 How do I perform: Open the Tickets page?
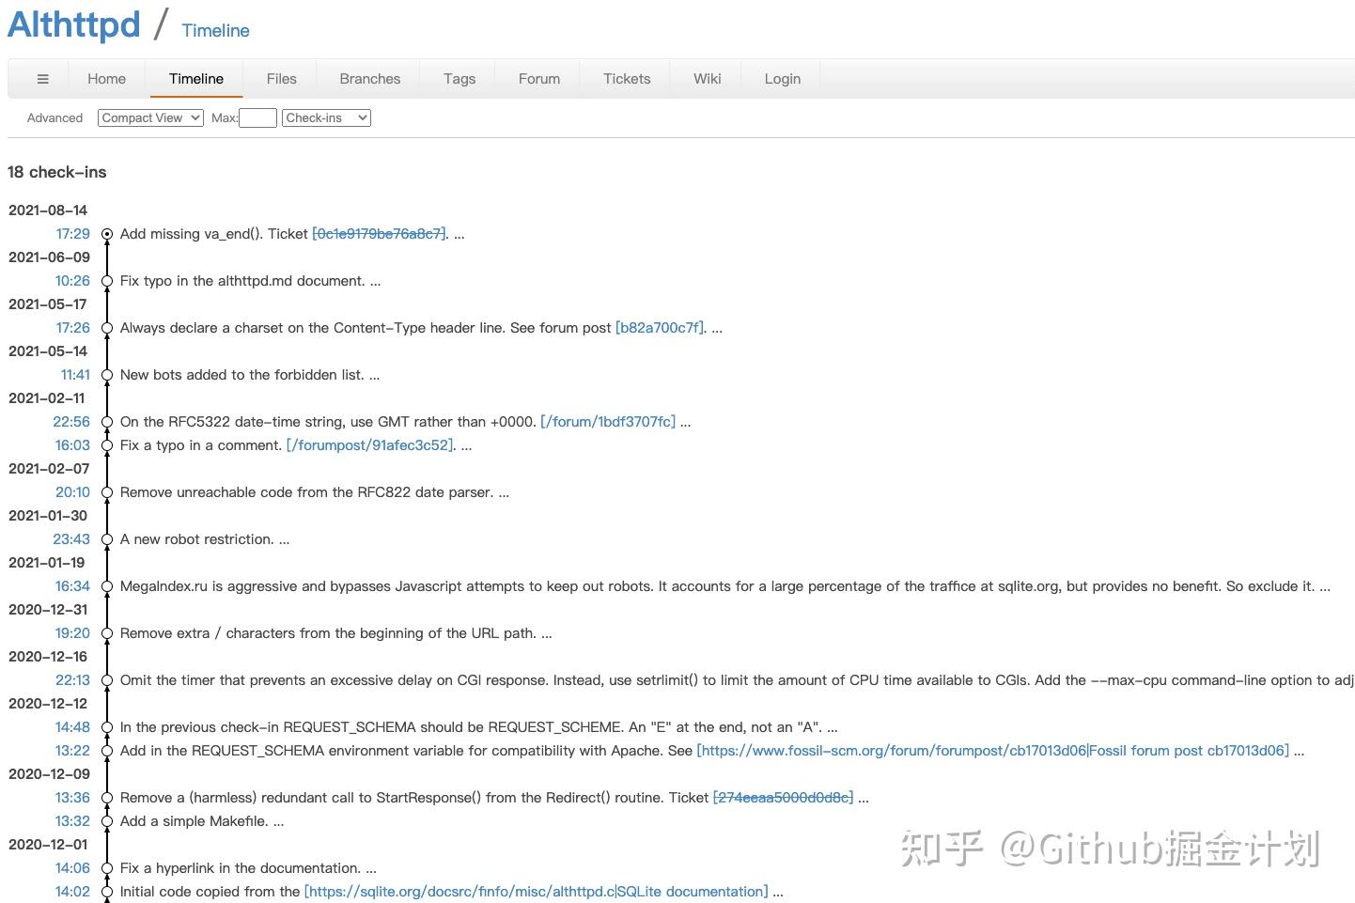[626, 78]
